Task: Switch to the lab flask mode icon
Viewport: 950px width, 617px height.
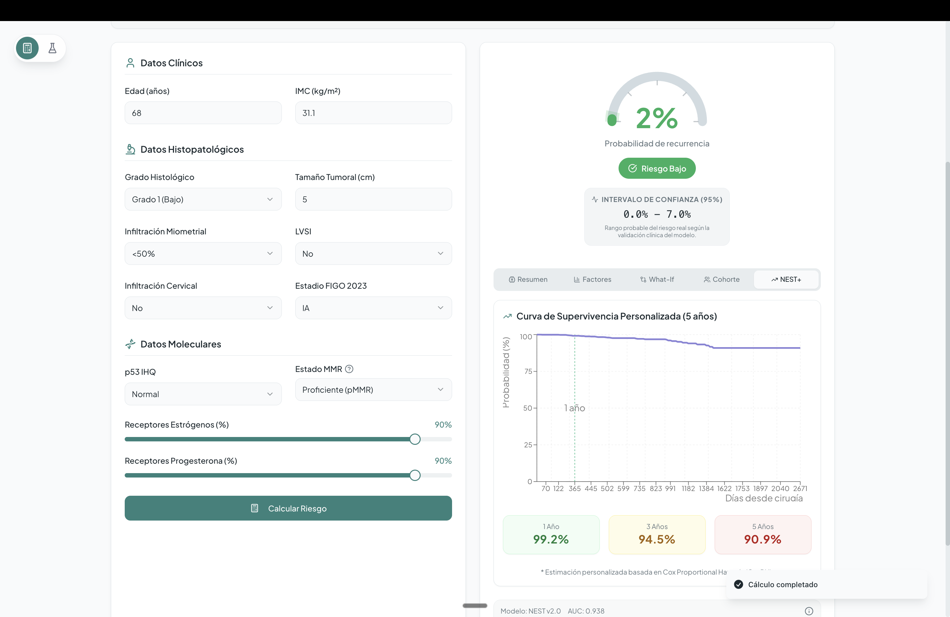Action: (x=52, y=48)
